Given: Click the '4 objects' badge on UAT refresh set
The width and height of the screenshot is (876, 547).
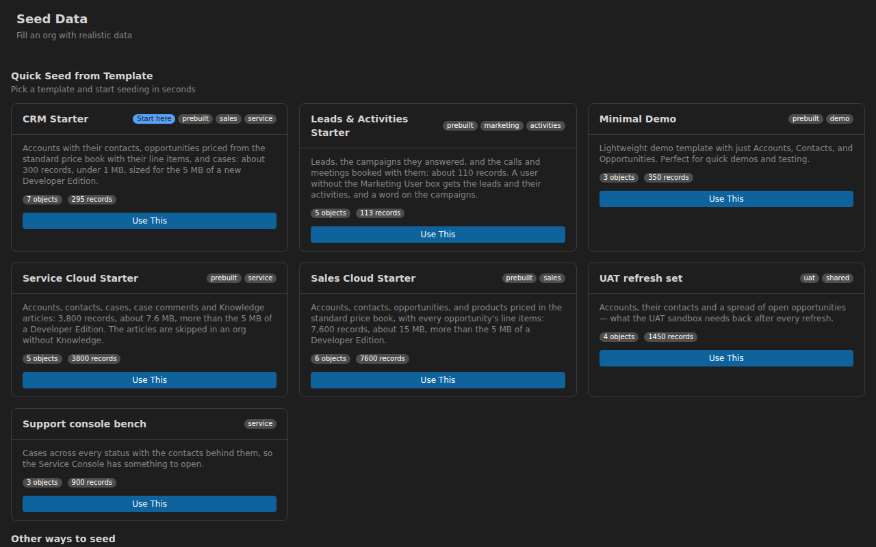Looking at the screenshot, I should (x=619, y=337).
